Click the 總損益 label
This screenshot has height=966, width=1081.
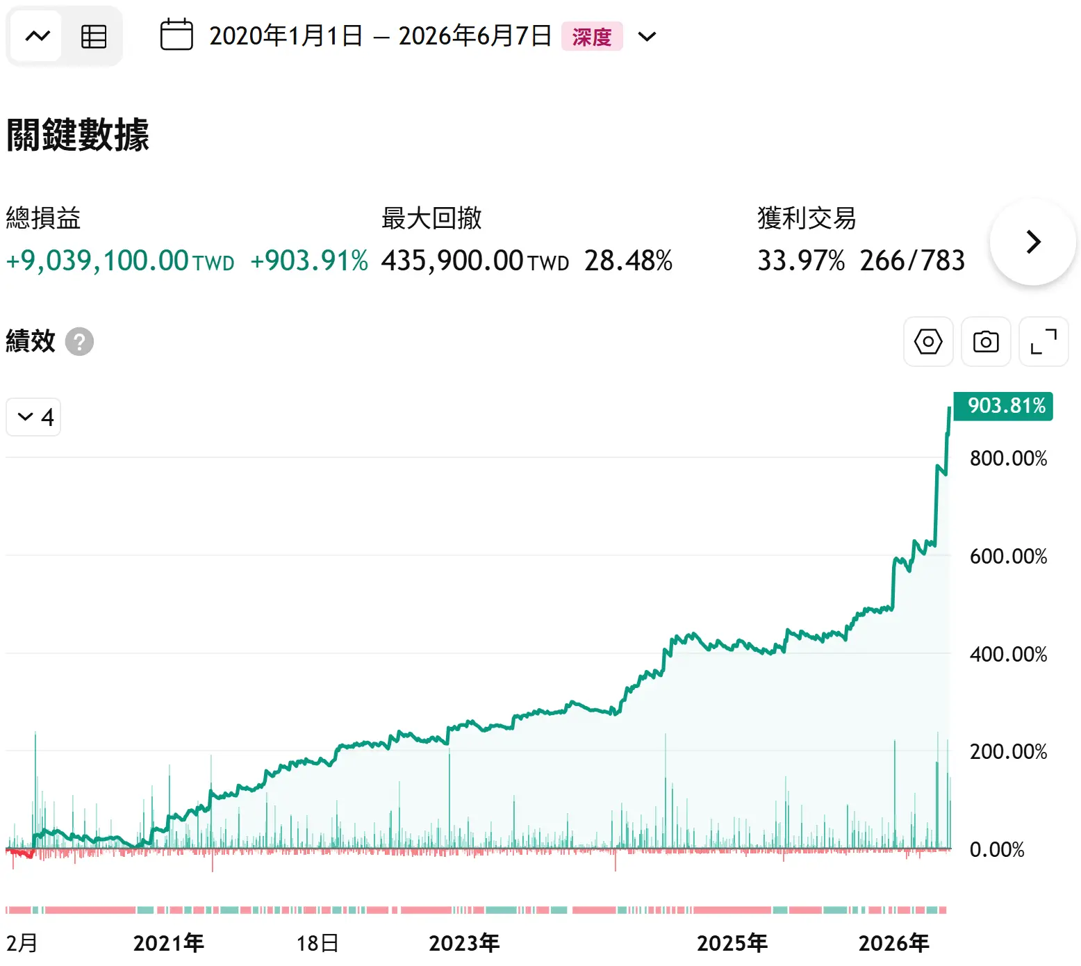coord(43,218)
